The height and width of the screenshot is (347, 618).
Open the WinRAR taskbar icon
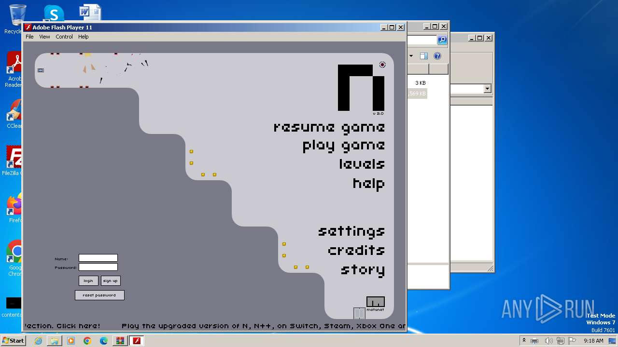point(120,341)
